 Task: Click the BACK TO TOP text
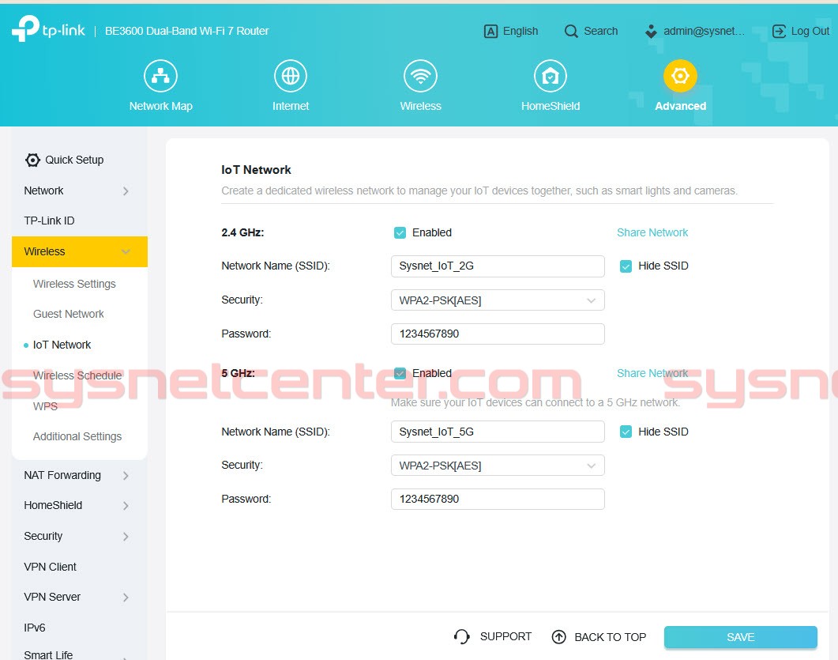pyautogui.click(x=610, y=637)
